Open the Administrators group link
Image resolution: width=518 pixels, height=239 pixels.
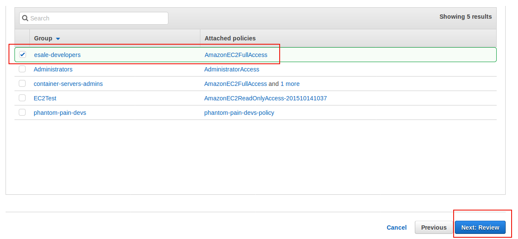point(53,69)
